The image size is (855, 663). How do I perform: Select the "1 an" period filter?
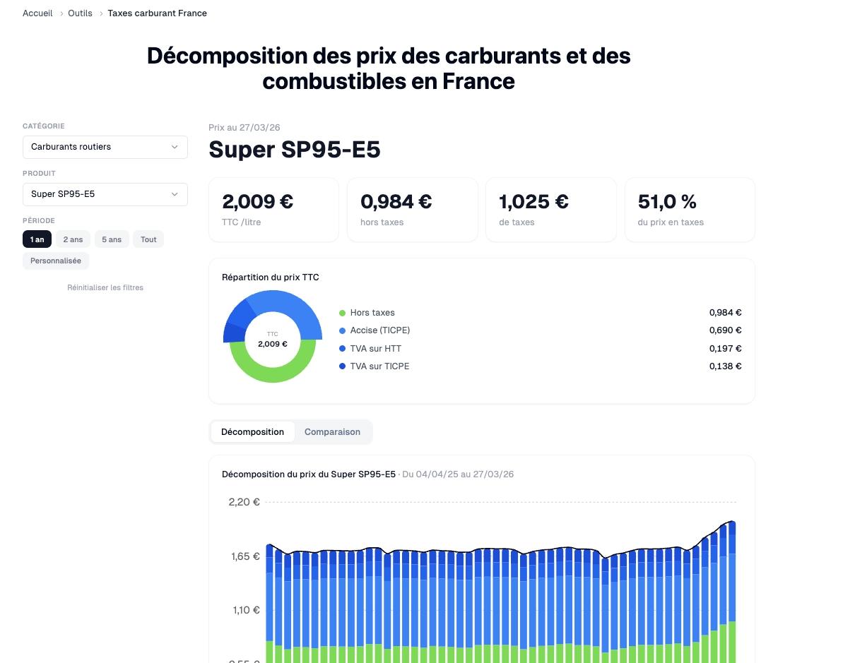coord(37,239)
